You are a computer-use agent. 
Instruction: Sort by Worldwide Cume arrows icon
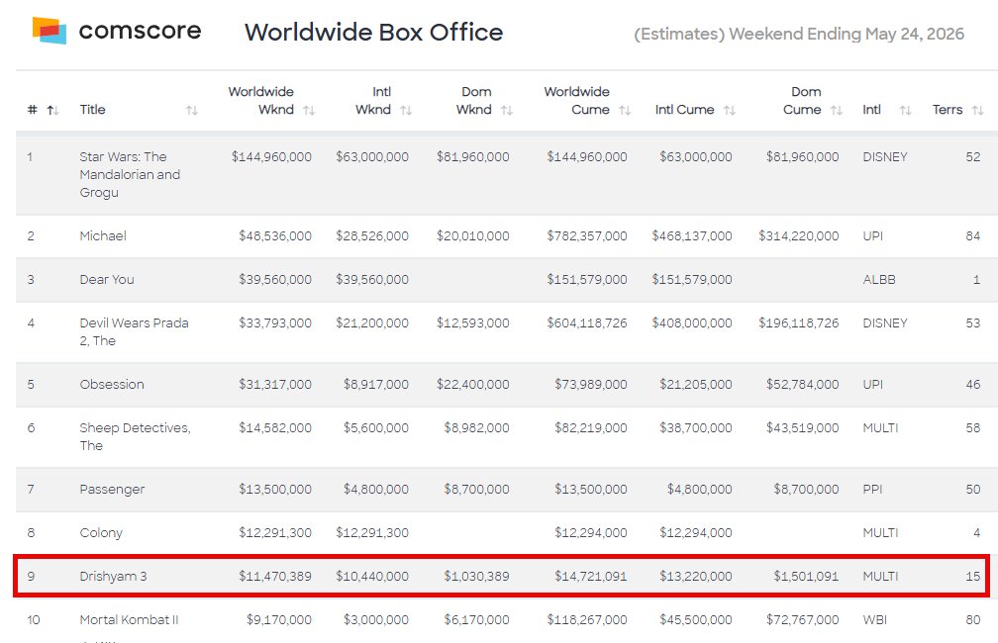coord(625,110)
